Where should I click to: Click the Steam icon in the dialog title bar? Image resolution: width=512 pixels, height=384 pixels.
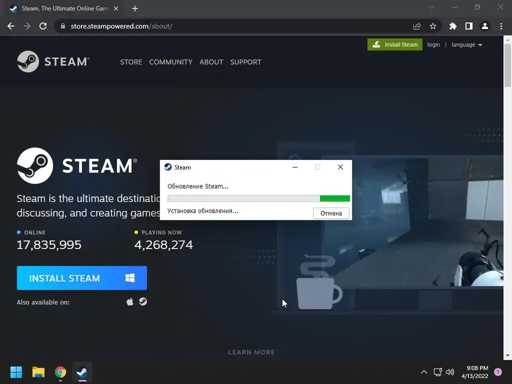[168, 167]
